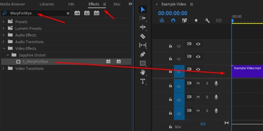Enable voice-over record on A1
Image resolution: width=263 pixels, height=131 pixels.
(216, 83)
